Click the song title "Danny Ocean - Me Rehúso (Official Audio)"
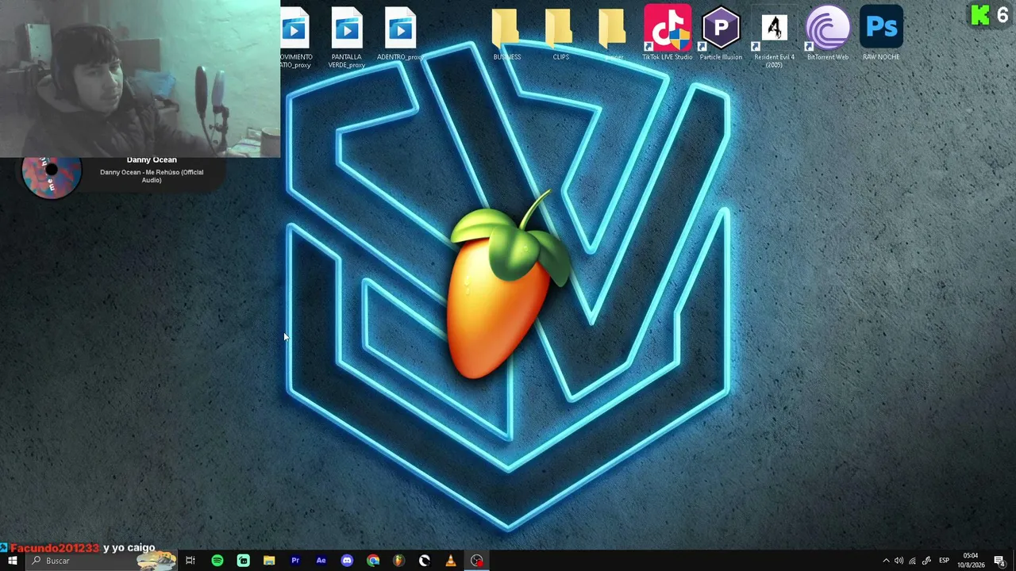The height and width of the screenshot is (571, 1016). 152,176
